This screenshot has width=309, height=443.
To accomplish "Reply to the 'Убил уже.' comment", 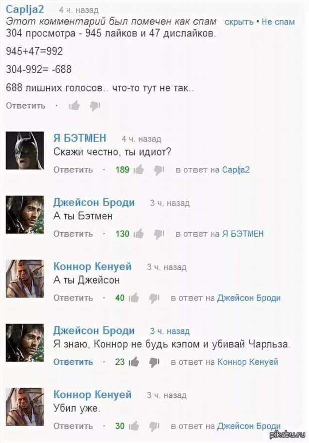I will point(73,426).
